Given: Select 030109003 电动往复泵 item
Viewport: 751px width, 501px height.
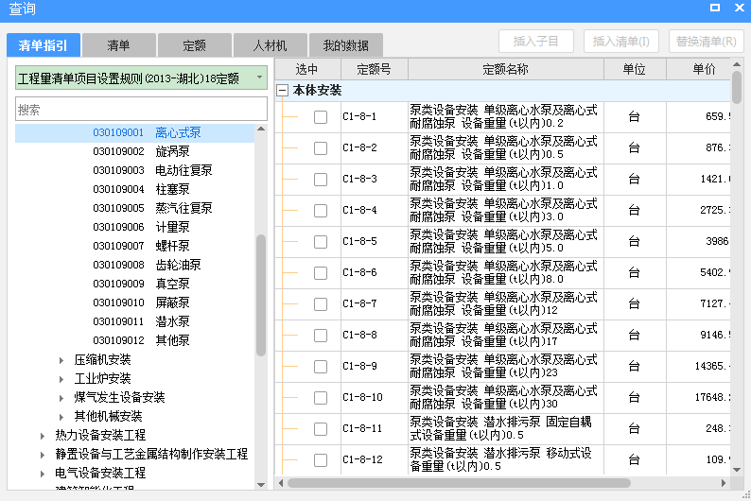Looking at the screenshot, I should [152, 170].
